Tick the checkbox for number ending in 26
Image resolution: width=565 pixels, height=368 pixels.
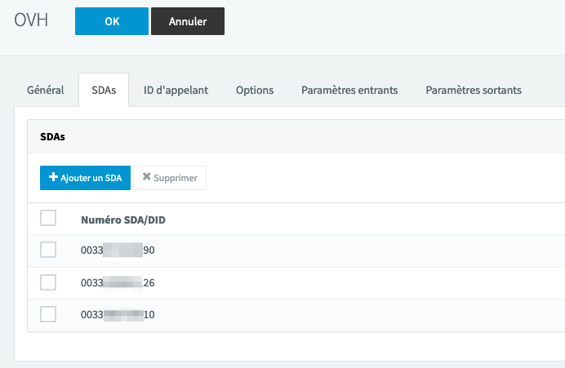(x=48, y=282)
